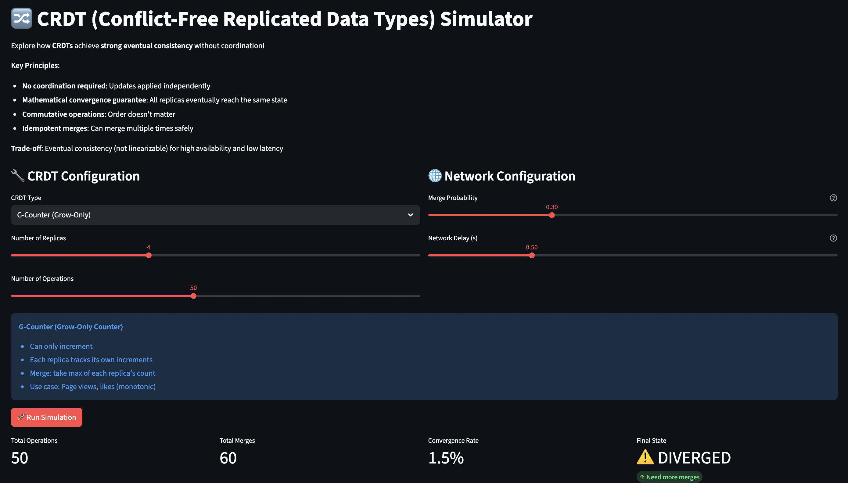
Task: Expand the CRDT Type dropdown chevron
Action: [410, 215]
